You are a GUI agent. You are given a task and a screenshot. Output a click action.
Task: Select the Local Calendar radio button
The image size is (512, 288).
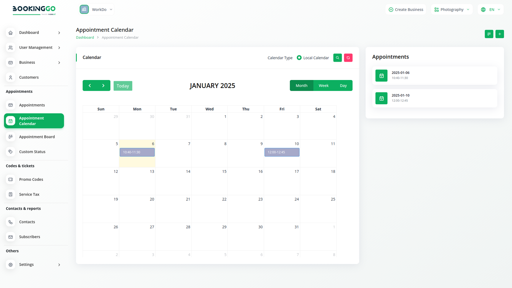pos(299,58)
